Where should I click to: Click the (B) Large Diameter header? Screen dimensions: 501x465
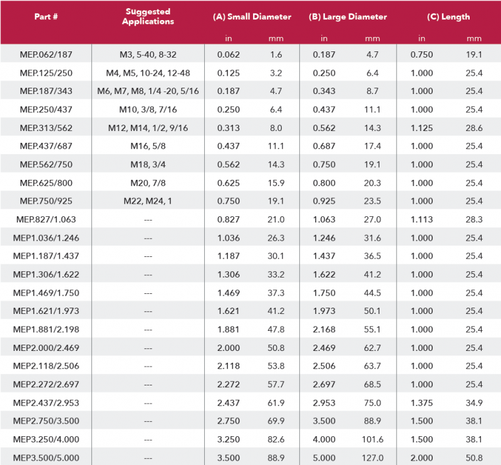(348, 17)
